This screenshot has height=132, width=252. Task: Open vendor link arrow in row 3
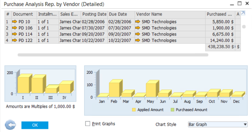click(x=138, y=34)
